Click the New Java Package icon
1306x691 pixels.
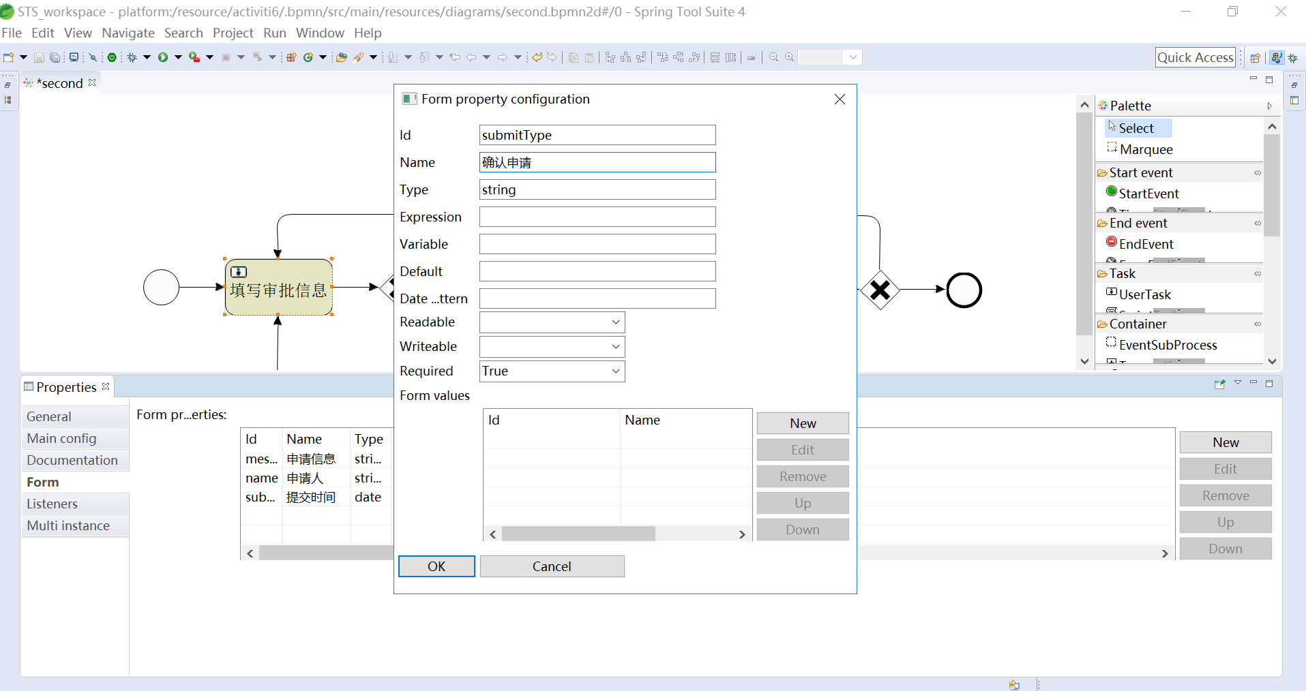(291, 58)
